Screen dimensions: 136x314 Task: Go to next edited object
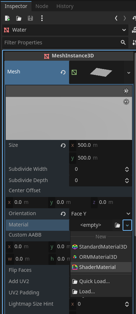tap(125, 18)
